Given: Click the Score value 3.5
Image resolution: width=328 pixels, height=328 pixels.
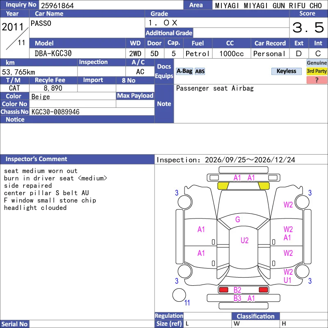Looking at the screenshot, I should click(x=308, y=27).
